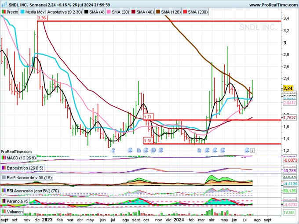Click the 1,31 support level label
299x224 pixels.
coord(148,141)
